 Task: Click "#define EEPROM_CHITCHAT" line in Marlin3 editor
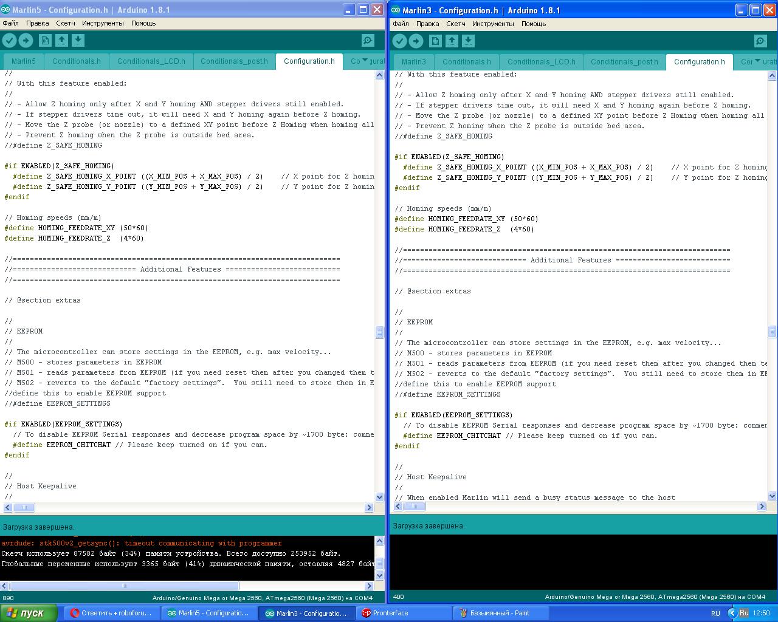pos(452,436)
